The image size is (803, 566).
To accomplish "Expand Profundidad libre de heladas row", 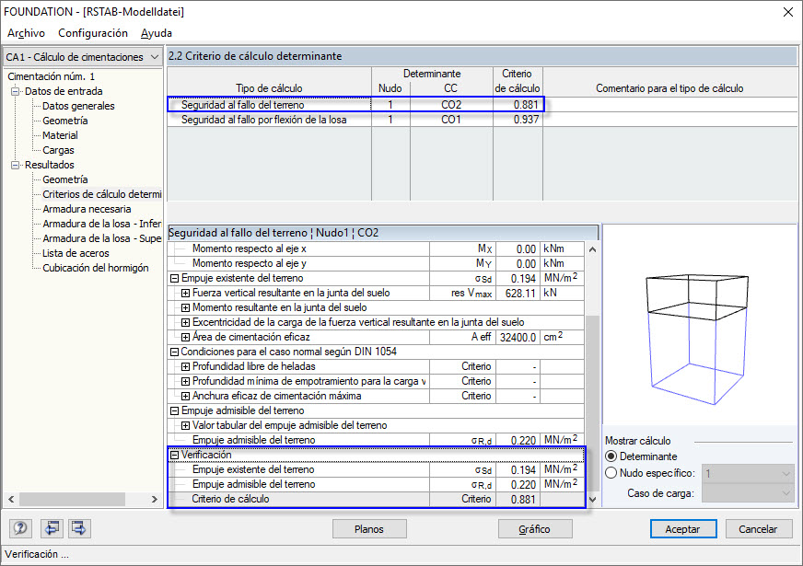I will coord(185,366).
